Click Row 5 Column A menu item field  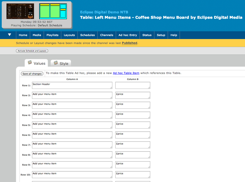(x=72, y=125)
